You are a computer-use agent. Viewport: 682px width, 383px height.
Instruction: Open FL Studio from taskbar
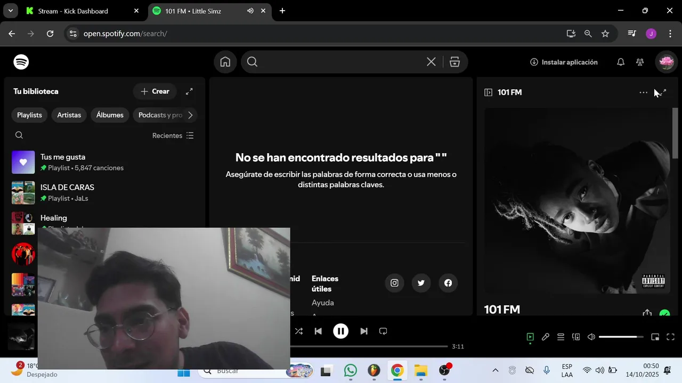(374, 371)
